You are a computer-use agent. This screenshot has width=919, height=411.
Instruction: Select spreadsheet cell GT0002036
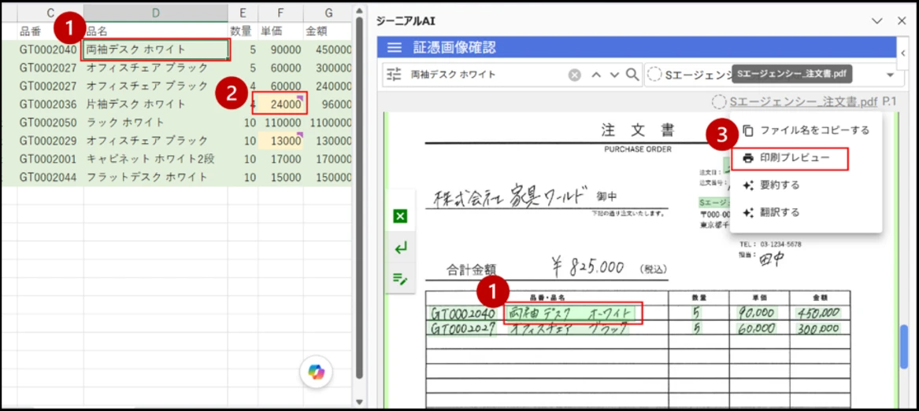(50, 104)
